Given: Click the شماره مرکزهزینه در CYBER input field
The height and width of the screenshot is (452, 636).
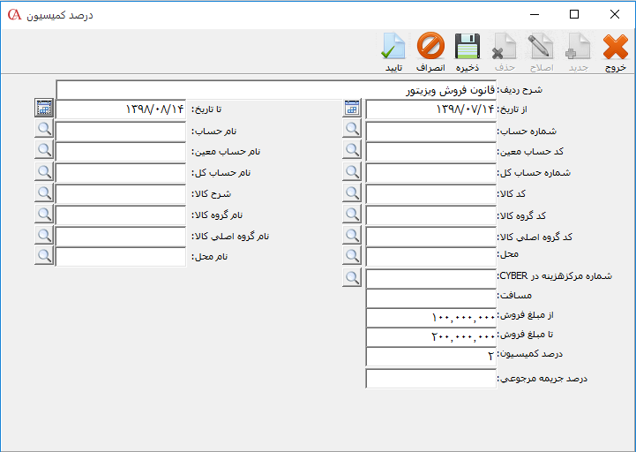Looking at the screenshot, I should click(430, 279).
